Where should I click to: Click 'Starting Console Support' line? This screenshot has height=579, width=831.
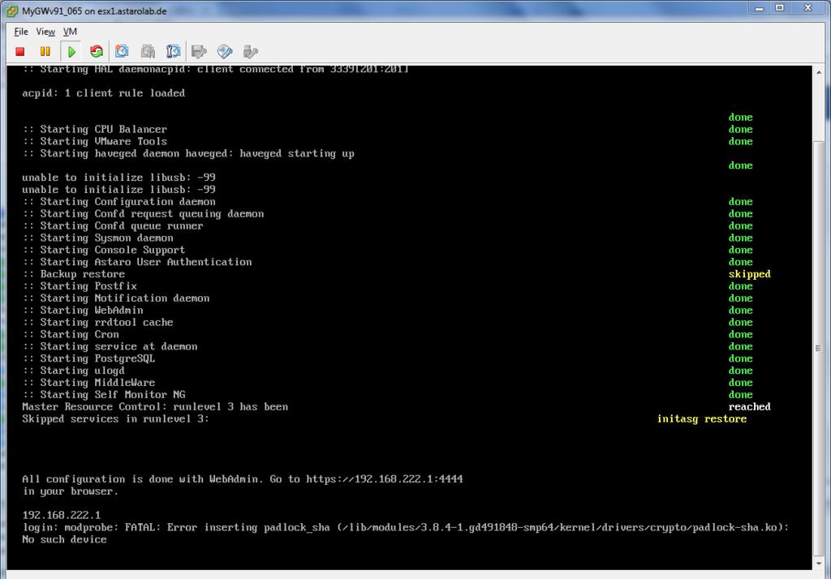click(104, 250)
